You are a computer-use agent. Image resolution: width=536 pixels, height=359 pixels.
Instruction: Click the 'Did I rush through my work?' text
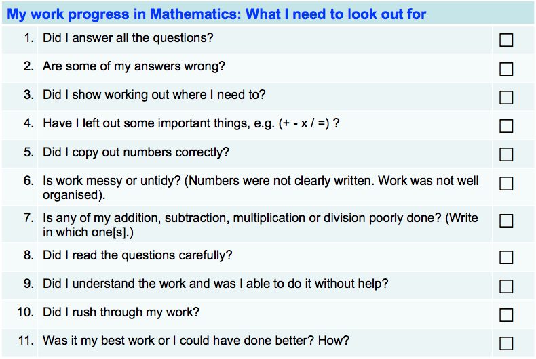(x=121, y=312)
